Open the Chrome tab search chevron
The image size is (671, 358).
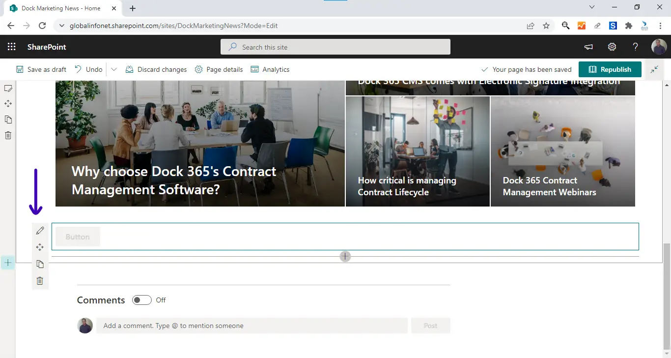[592, 7]
